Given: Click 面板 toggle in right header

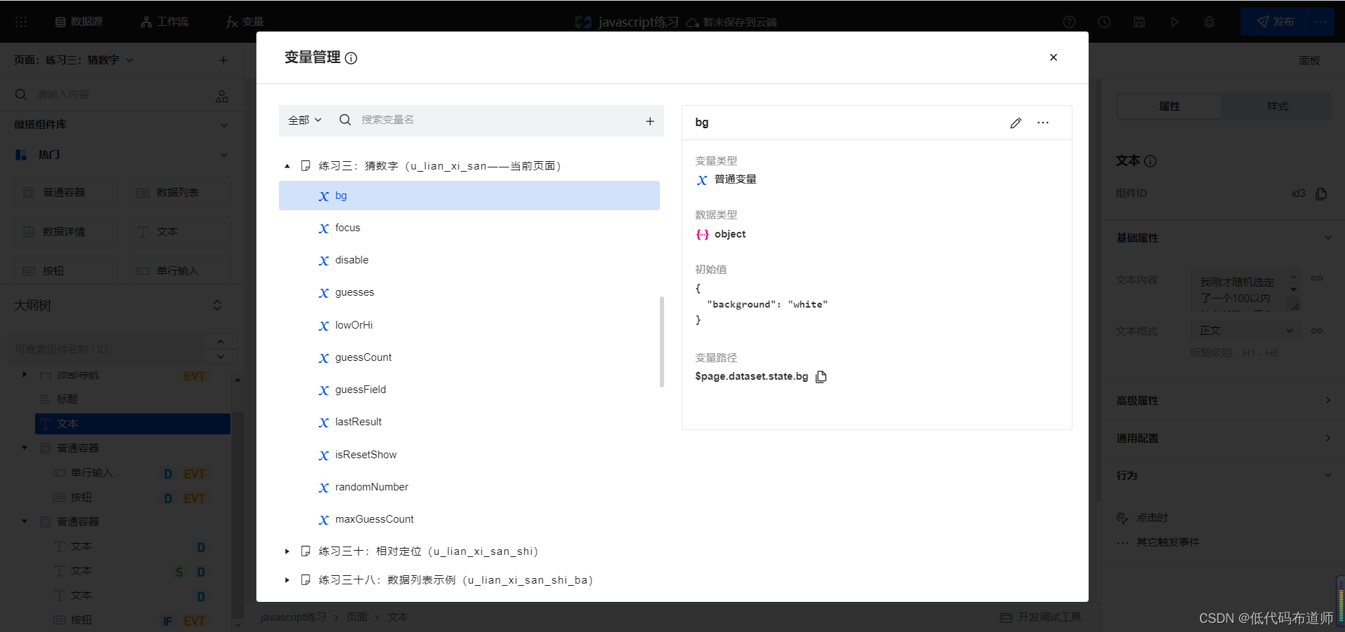Looking at the screenshot, I should (x=1309, y=61).
